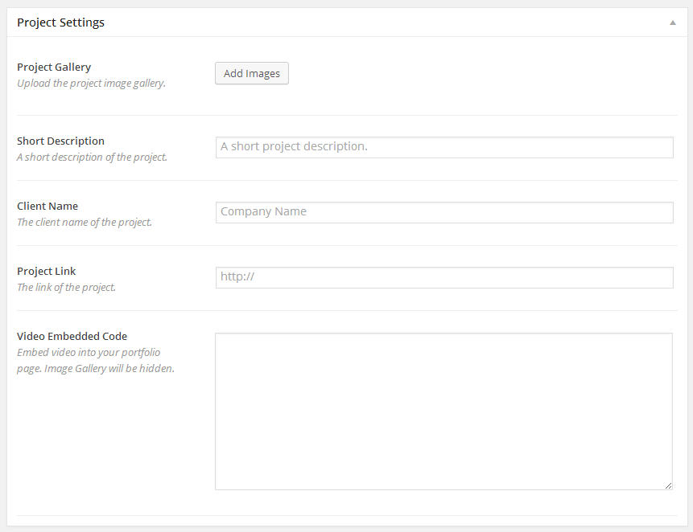The image size is (693, 532).
Task: Click the Project Settings panel title
Action: coord(61,23)
